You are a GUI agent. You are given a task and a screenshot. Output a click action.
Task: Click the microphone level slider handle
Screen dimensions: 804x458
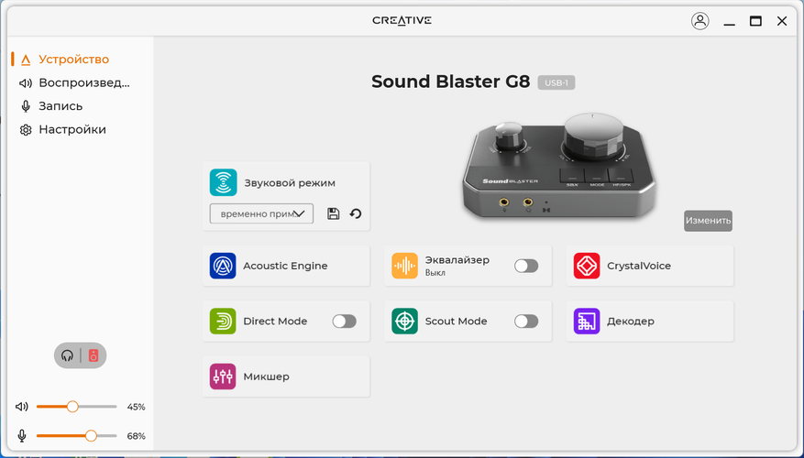coord(91,436)
